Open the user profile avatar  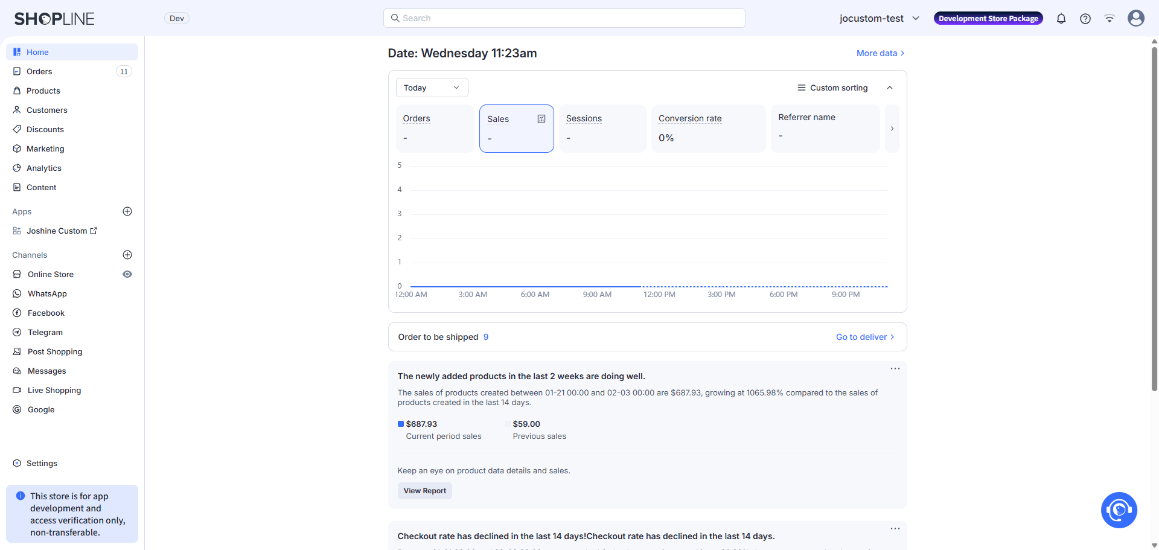1135,19
